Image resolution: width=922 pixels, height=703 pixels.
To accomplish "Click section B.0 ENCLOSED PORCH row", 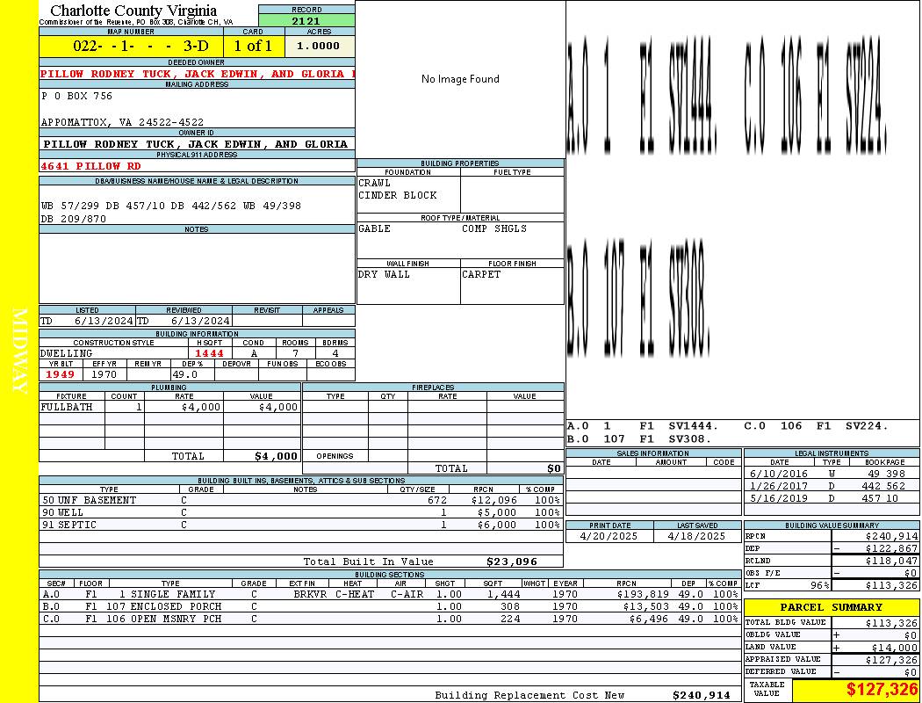I will [391, 606].
